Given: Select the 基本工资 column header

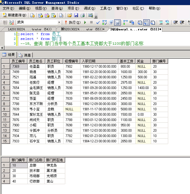Looking at the screenshot, I should [127, 61].
